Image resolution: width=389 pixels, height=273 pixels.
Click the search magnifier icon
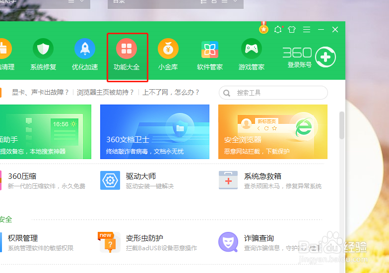click(226, 93)
